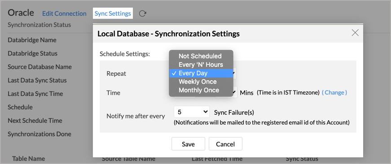Select the Sync Settings tab

(113, 13)
